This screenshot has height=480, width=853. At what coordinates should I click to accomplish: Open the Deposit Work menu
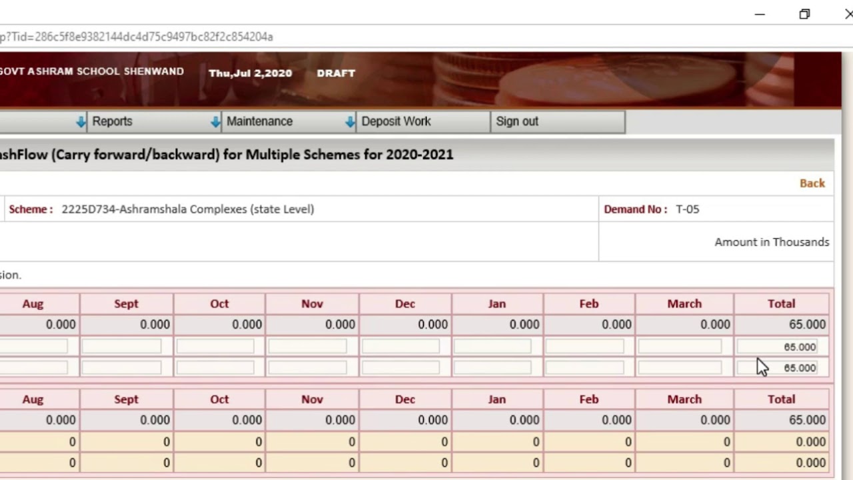423,121
